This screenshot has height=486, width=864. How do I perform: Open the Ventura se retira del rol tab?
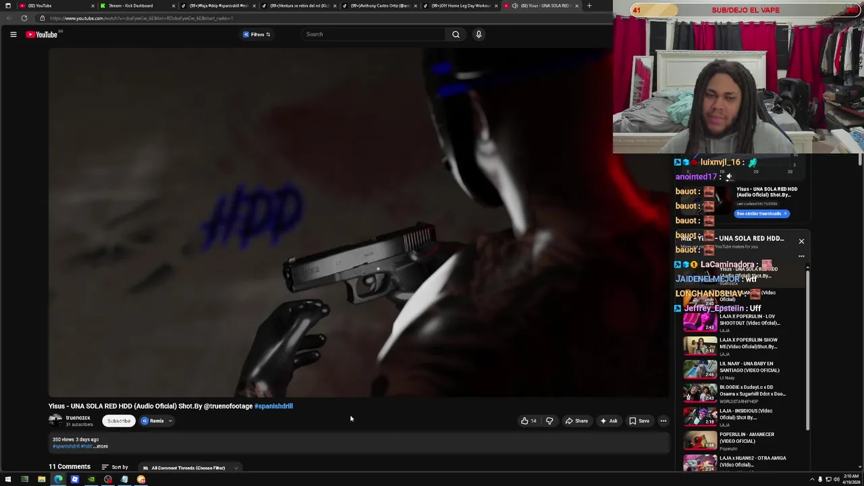tap(299, 5)
